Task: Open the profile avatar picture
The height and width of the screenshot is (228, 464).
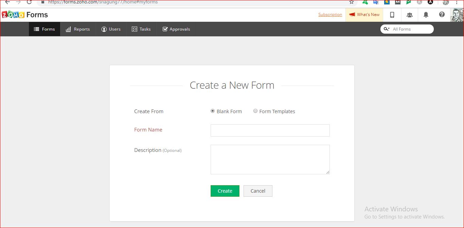Action: tap(457, 15)
